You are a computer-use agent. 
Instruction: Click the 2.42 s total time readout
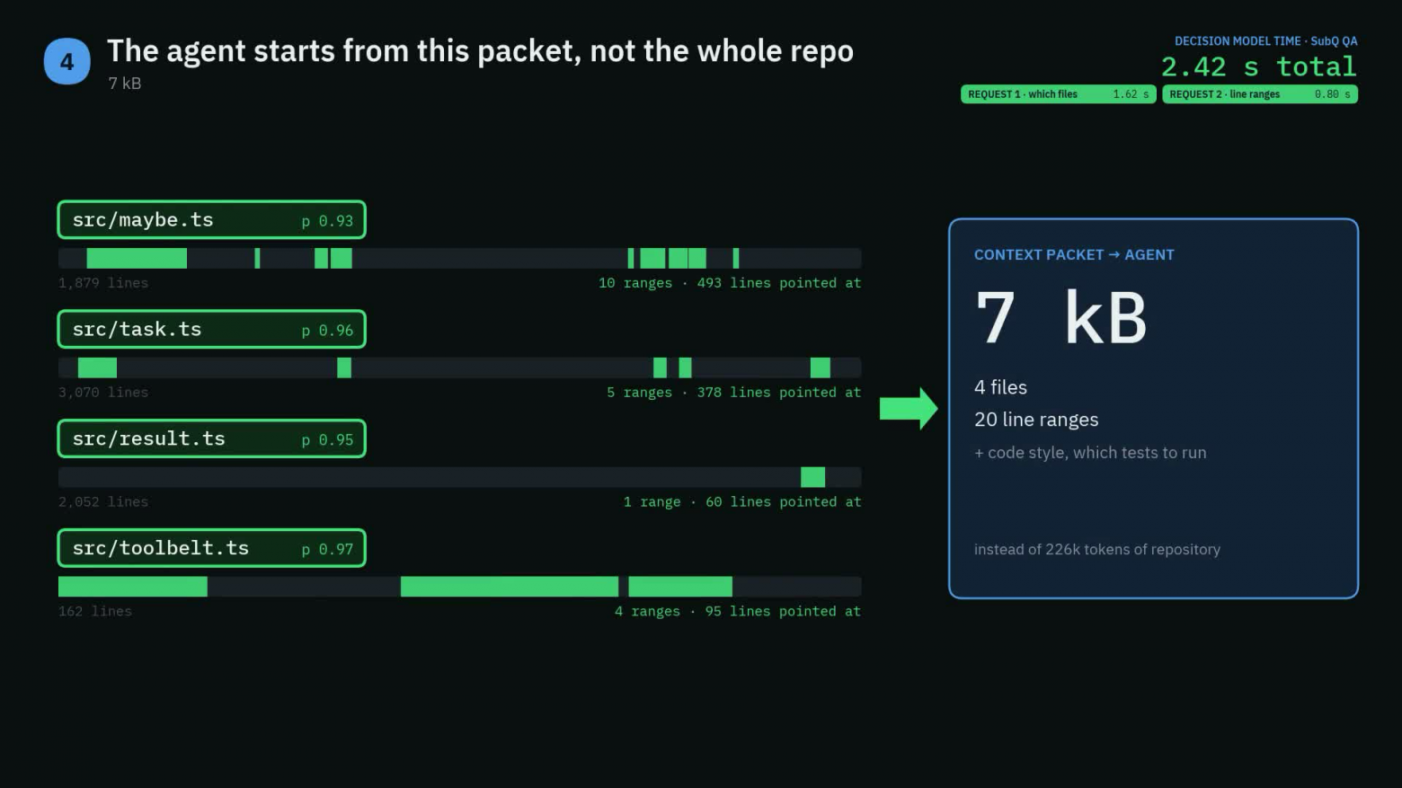(x=1258, y=66)
